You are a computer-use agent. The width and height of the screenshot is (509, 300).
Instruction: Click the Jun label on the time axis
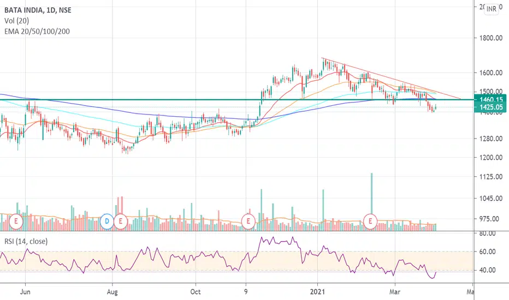pyautogui.click(x=25, y=292)
